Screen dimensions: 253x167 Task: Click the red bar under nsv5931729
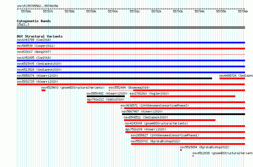[x=131, y=84]
